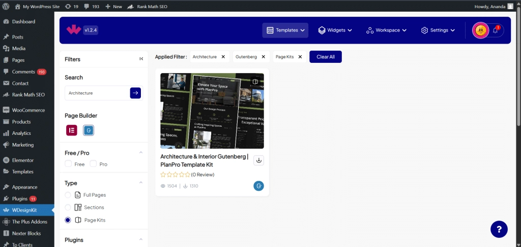Open the help question mark button
521x247 pixels.
pos(499,229)
